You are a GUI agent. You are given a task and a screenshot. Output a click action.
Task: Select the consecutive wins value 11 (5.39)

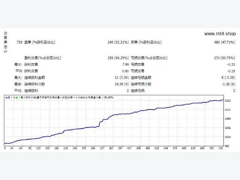pyautogui.click(x=122, y=78)
